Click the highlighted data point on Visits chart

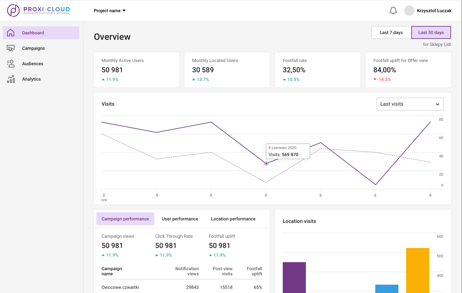pyautogui.click(x=266, y=164)
